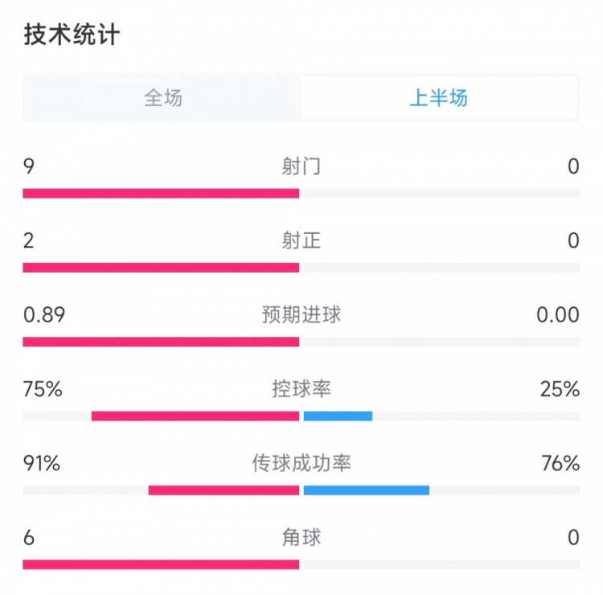
Task: Click the pink 预期进球 progress bar
Action: (x=161, y=342)
